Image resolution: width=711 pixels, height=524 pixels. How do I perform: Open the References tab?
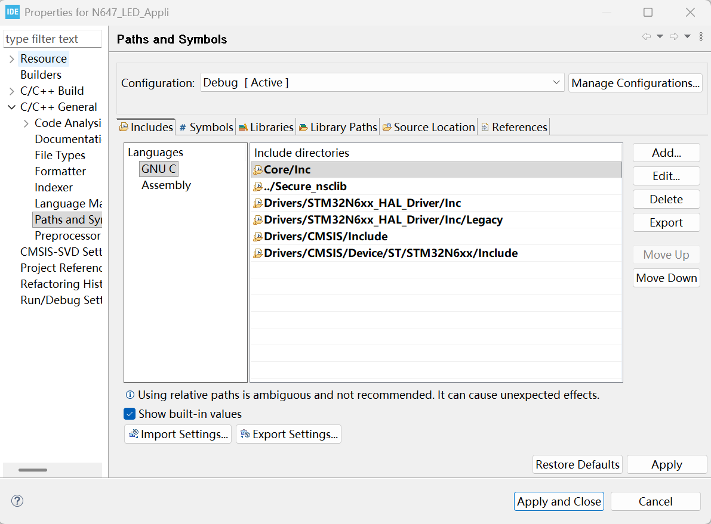[514, 127]
